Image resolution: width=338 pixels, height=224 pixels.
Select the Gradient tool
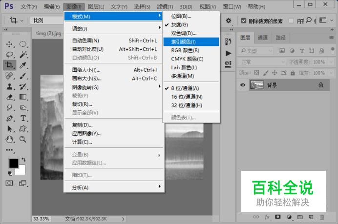[x=22, y=97]
